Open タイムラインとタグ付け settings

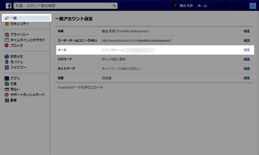pyautogui.click(x=27, y=40)
